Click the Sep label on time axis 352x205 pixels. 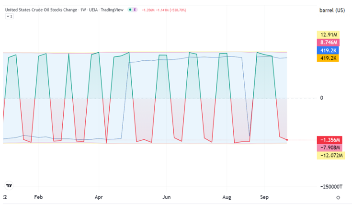point(264,197)
